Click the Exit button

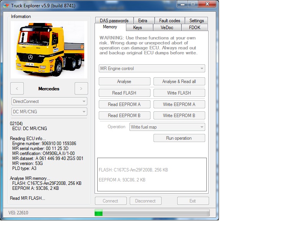[x=193, y=201]
